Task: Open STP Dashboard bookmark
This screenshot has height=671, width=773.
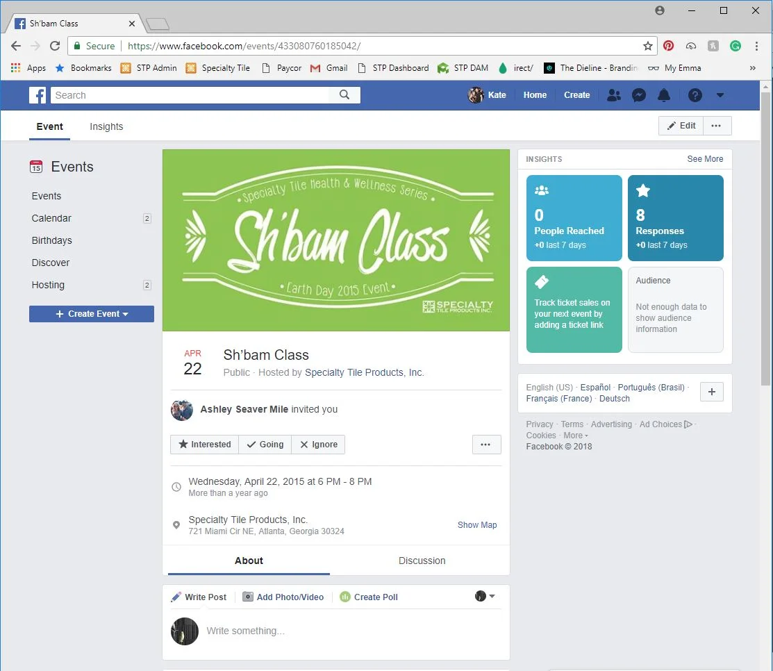Action: (393, 68)
